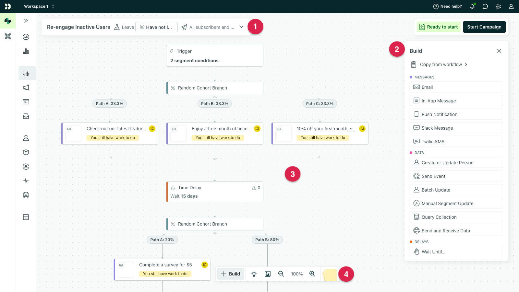Select the Time Delay node
The width and height of the screenshot is (519, 292).
tap(215, 192)
